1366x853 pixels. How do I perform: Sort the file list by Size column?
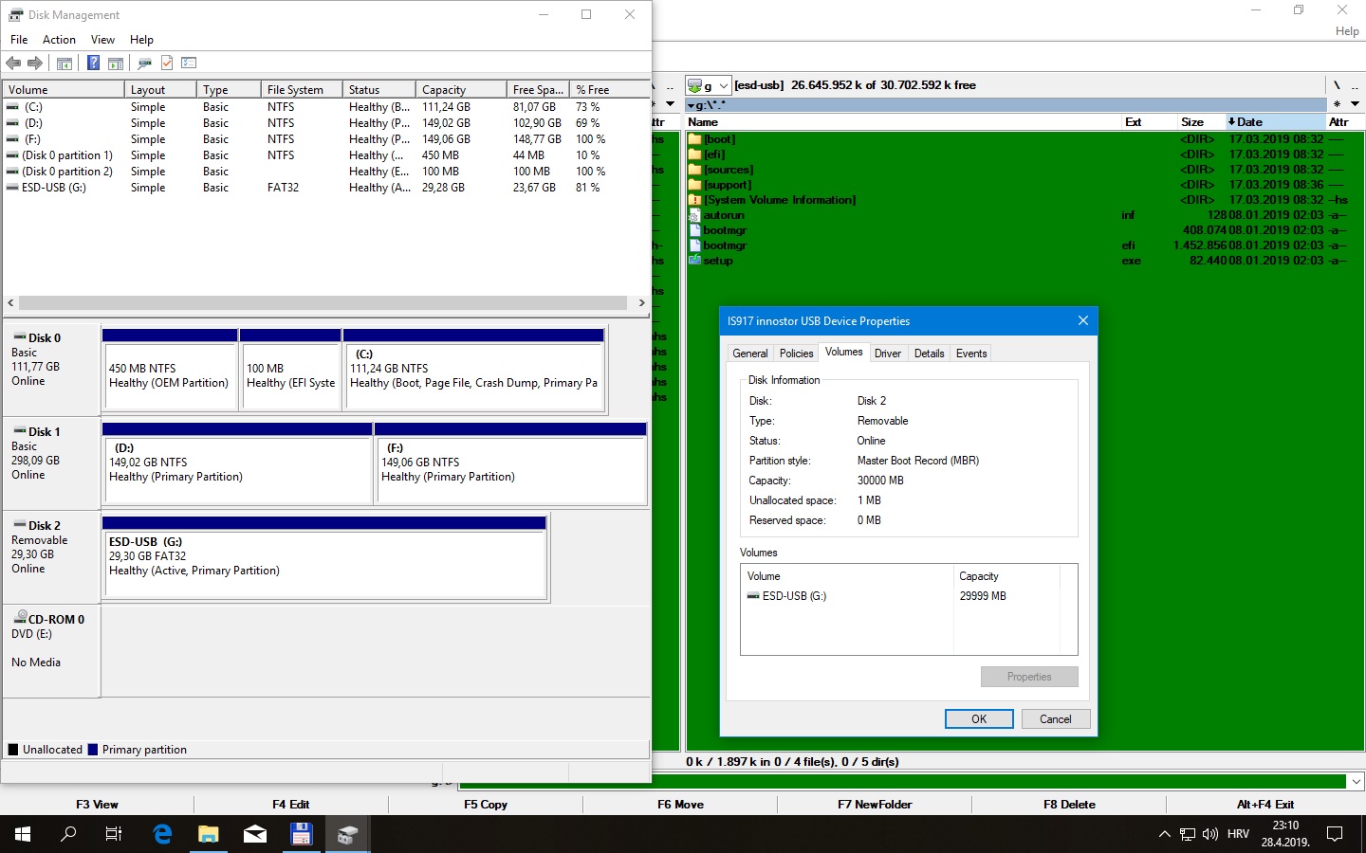[x=1191, y=122]
